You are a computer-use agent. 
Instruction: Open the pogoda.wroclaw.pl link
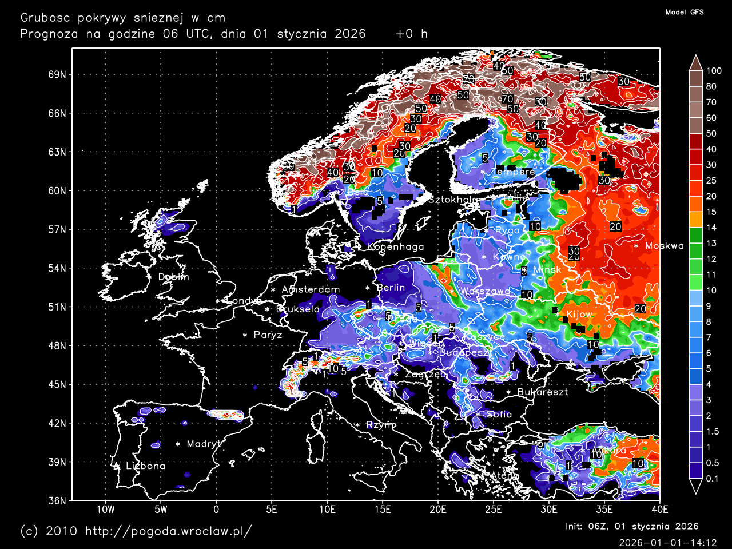click(x=168, y=531)
